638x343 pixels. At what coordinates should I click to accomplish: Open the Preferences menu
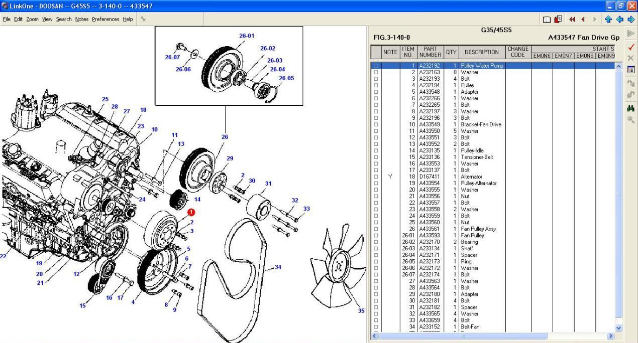click(x=105, y=19)
